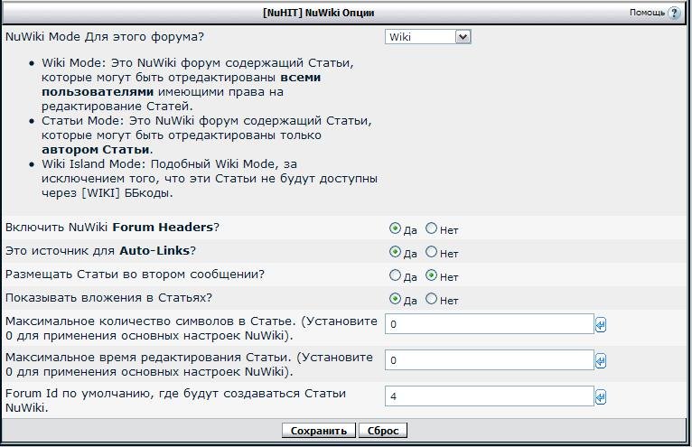Viewport: 692px width, 447px height.
Task: Choose Нет for Auto-Links source
Action: pyautogui.click(x=431, y=252)
